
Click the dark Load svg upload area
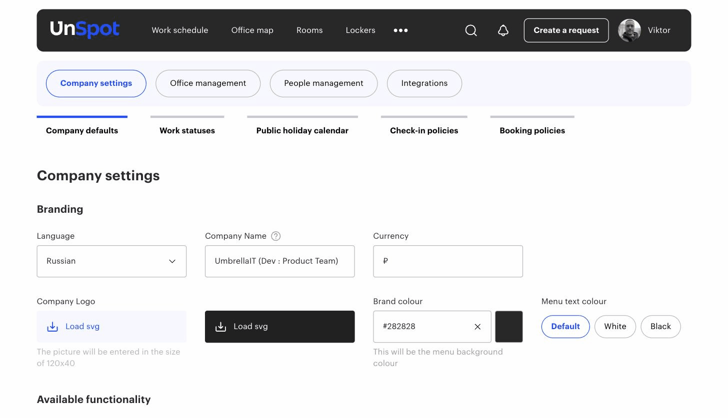pyautogui.click(x=279, y=327)
